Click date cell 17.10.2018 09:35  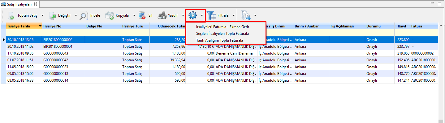tap(24, 53)
